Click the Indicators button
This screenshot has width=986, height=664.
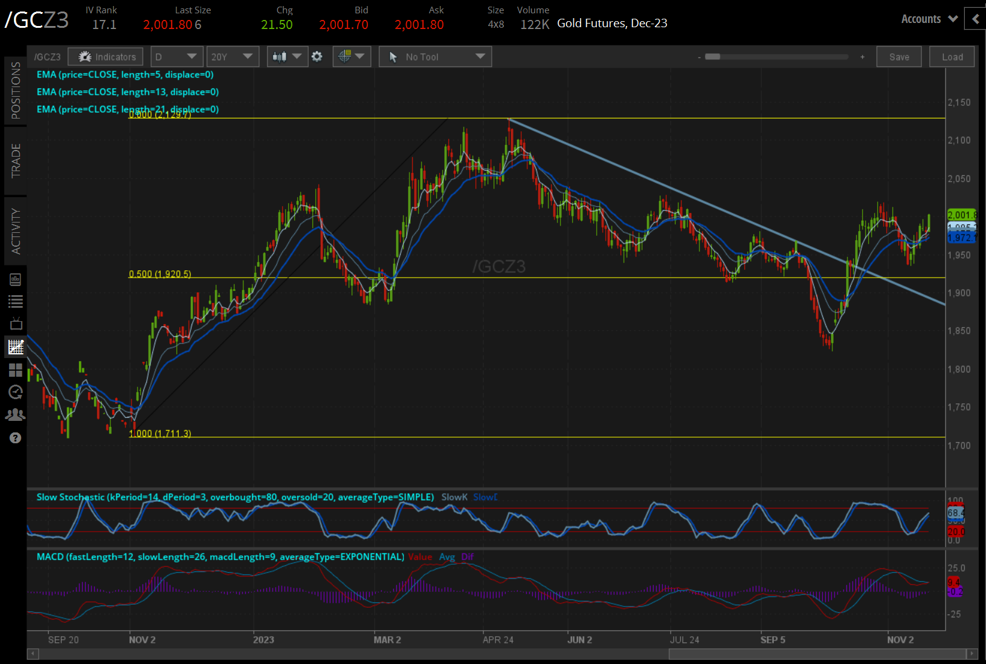pos(106,57)
